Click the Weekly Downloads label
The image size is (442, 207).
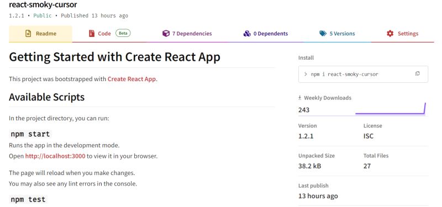click(x=328, y=98)
